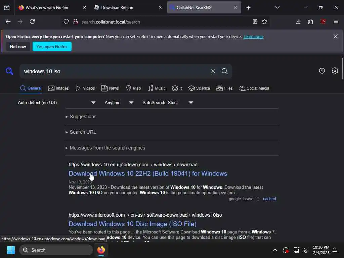Close the CollabNet SearXNG tab
344x258 pixels.
click(235, 7)
